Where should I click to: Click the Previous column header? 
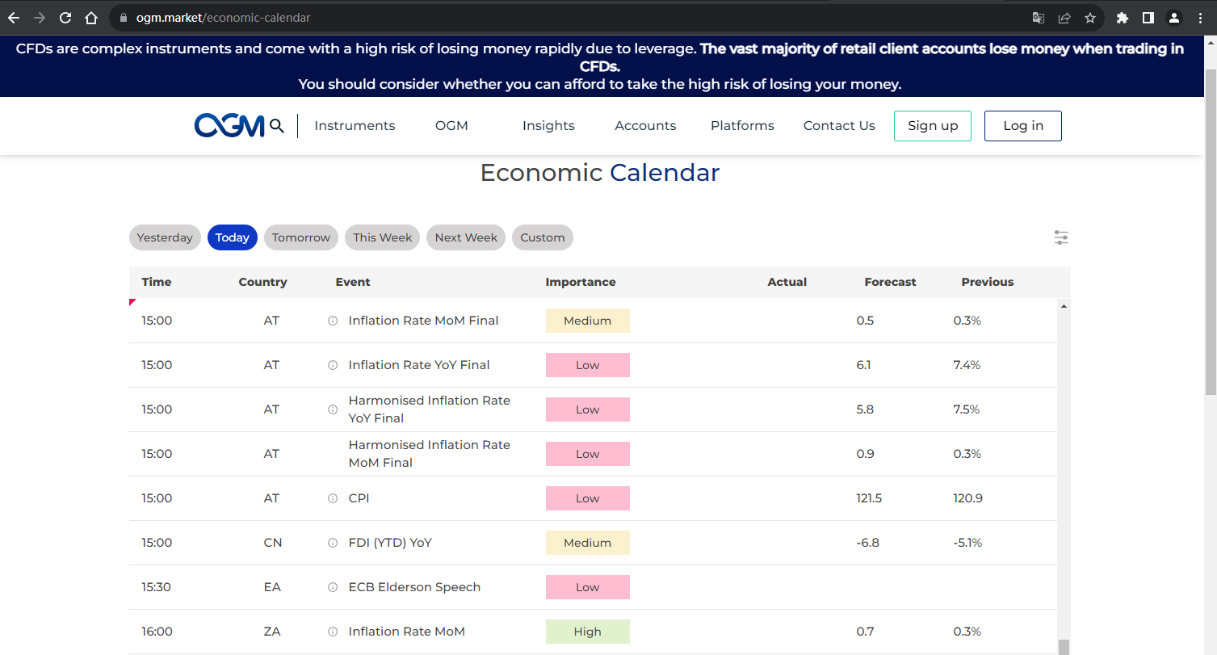(988, 282)
